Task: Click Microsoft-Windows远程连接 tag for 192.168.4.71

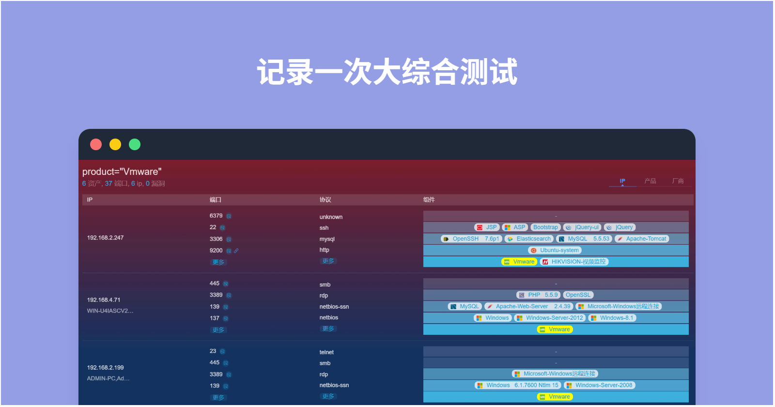Action: pos(619,307)
